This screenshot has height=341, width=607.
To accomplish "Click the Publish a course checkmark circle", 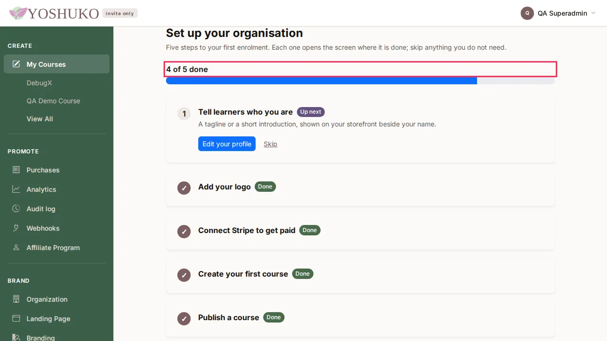I will [x=184, y=319].
